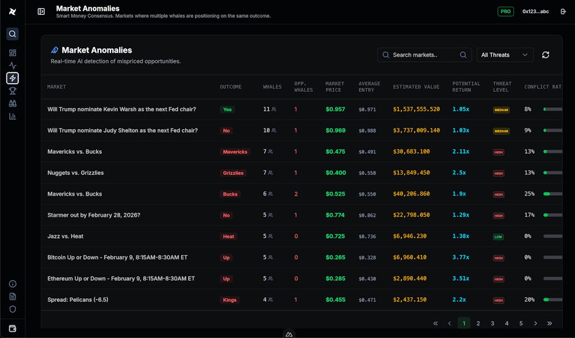Switch to page 3 of results
Viewport: 575px width, 338px height.
click(492, 323)
